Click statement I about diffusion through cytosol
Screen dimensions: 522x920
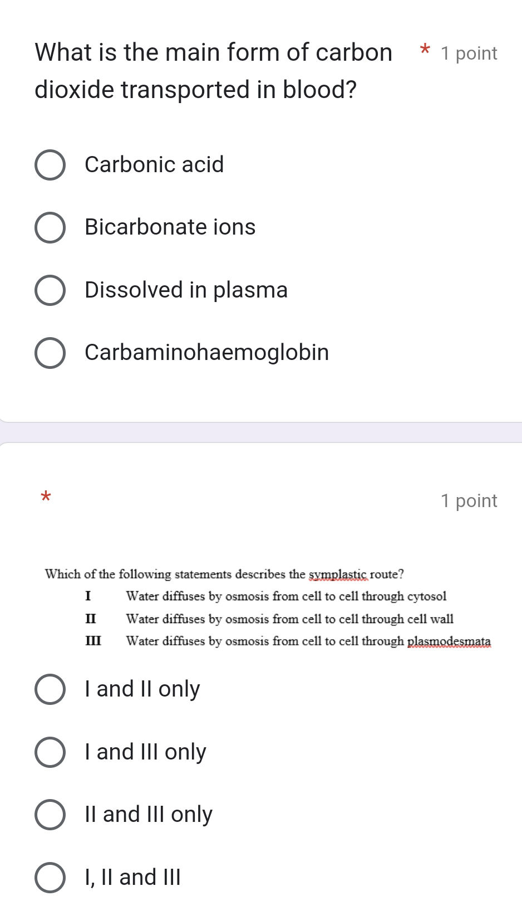(x=286, y=597)
